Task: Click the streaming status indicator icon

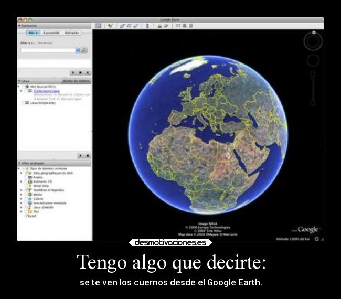Action: 317,239
